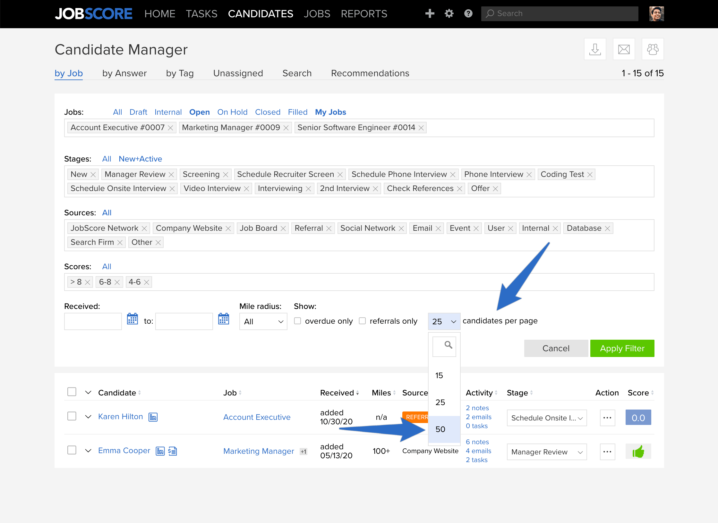Image resolution: width=718 pixels, height=523 pixels.
Task: Remove the Job Board source tag
Action: [283, 228]
